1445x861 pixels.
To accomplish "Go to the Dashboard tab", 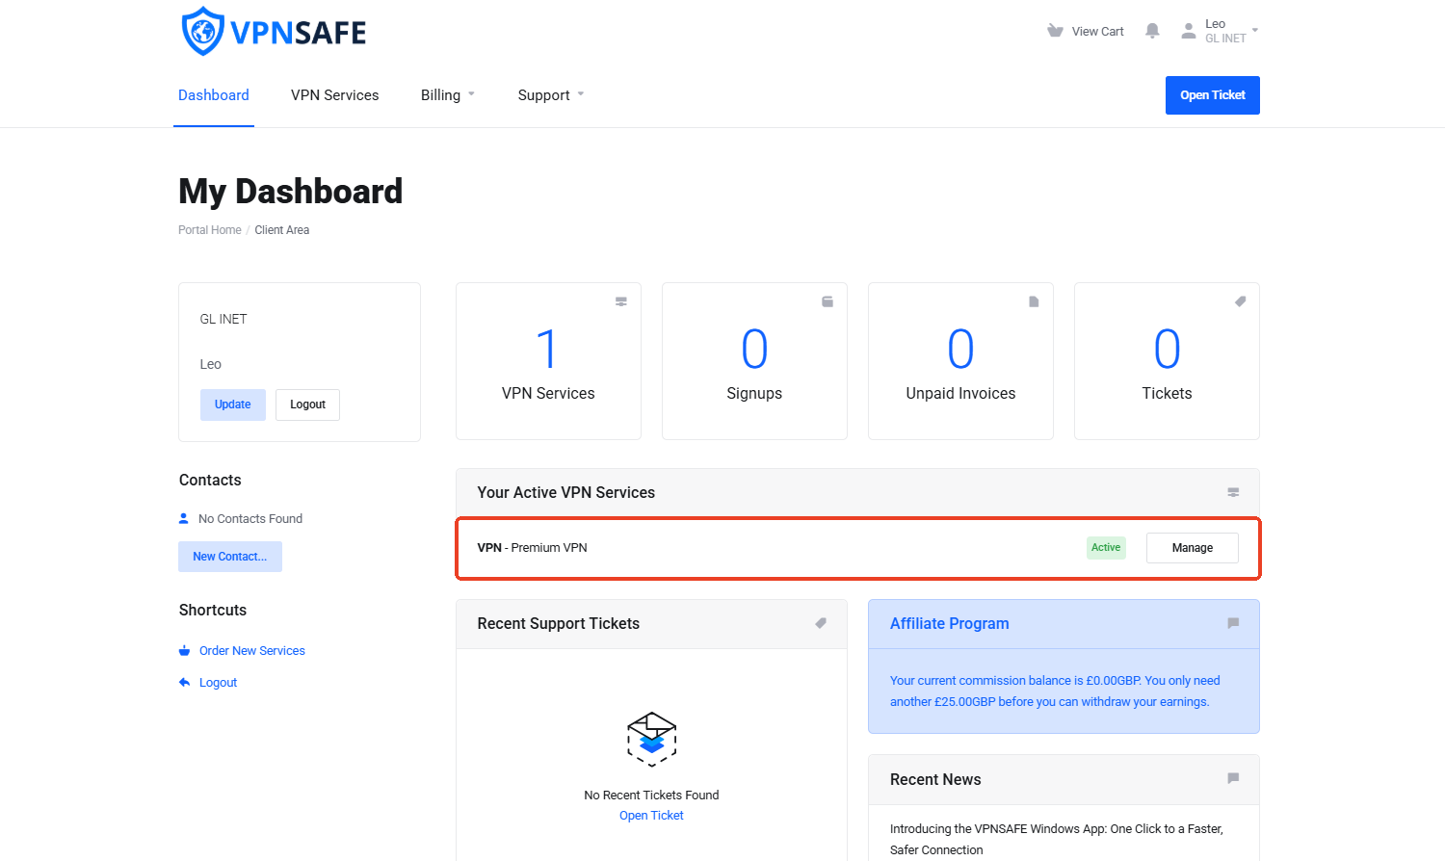I will point(214,95).
